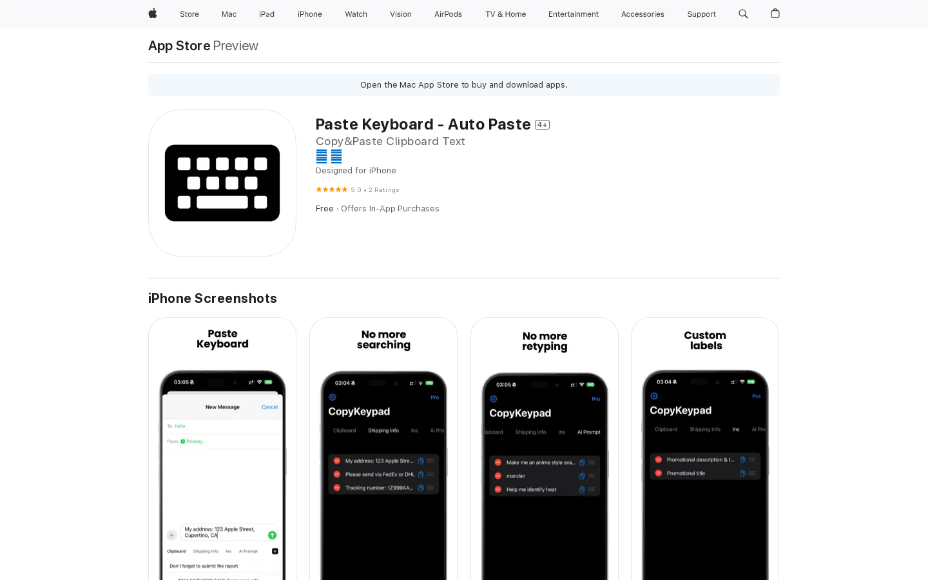Open the Custom labels screenshot

[x=705, y=449]
